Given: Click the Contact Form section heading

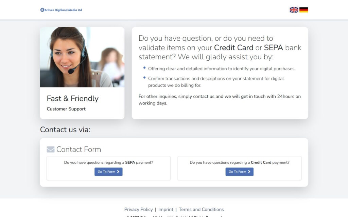Looking at the screenshot, I should click(x=79, y=150).
